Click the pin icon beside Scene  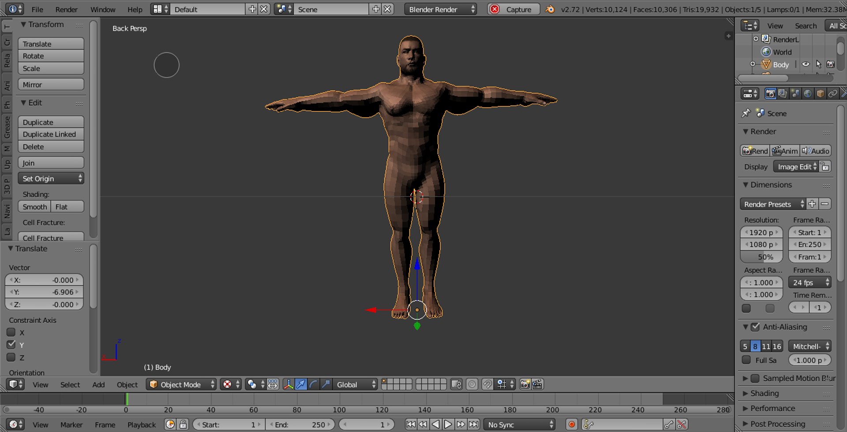[746, 113]
